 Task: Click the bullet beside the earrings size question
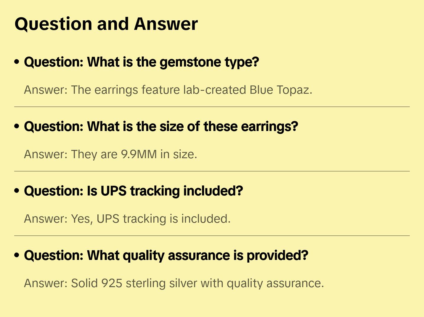[17, 127]
